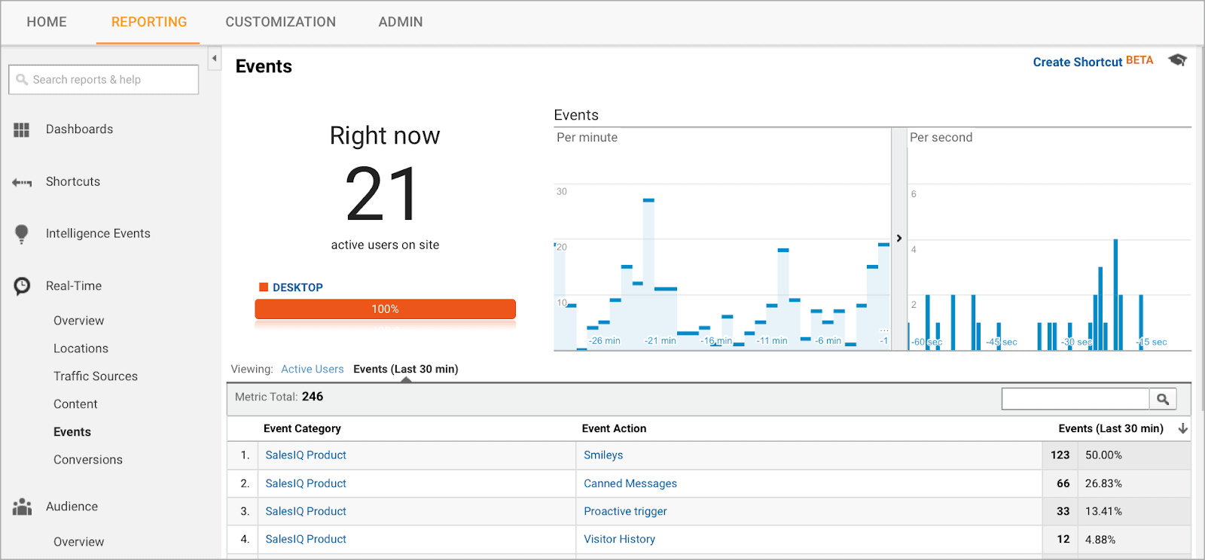Viewport: 1205px width, 560px height.
Task: Collapse the sidebar with the arrow handle
Action: pyautogui.click(x=215, y=58)
